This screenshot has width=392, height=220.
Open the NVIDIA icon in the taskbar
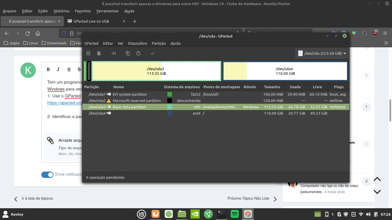(x=195, y=214)
